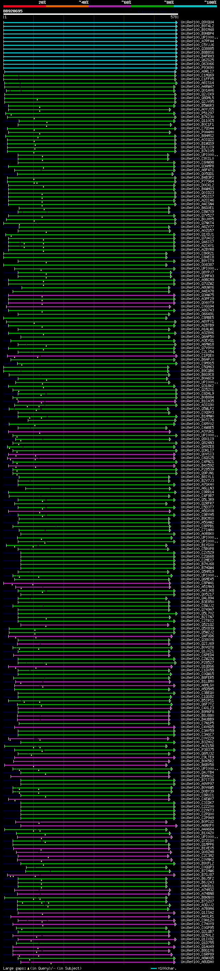Select the UniRef100_Q8DML5 label
220x971 pixels.
coord(197,98)
